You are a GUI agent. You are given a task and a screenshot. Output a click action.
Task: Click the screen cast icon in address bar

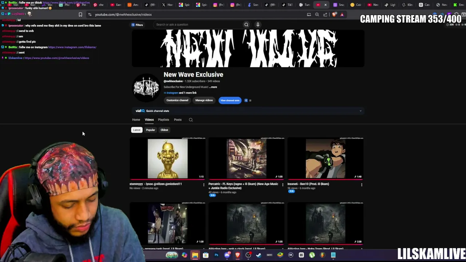(309, 15)
